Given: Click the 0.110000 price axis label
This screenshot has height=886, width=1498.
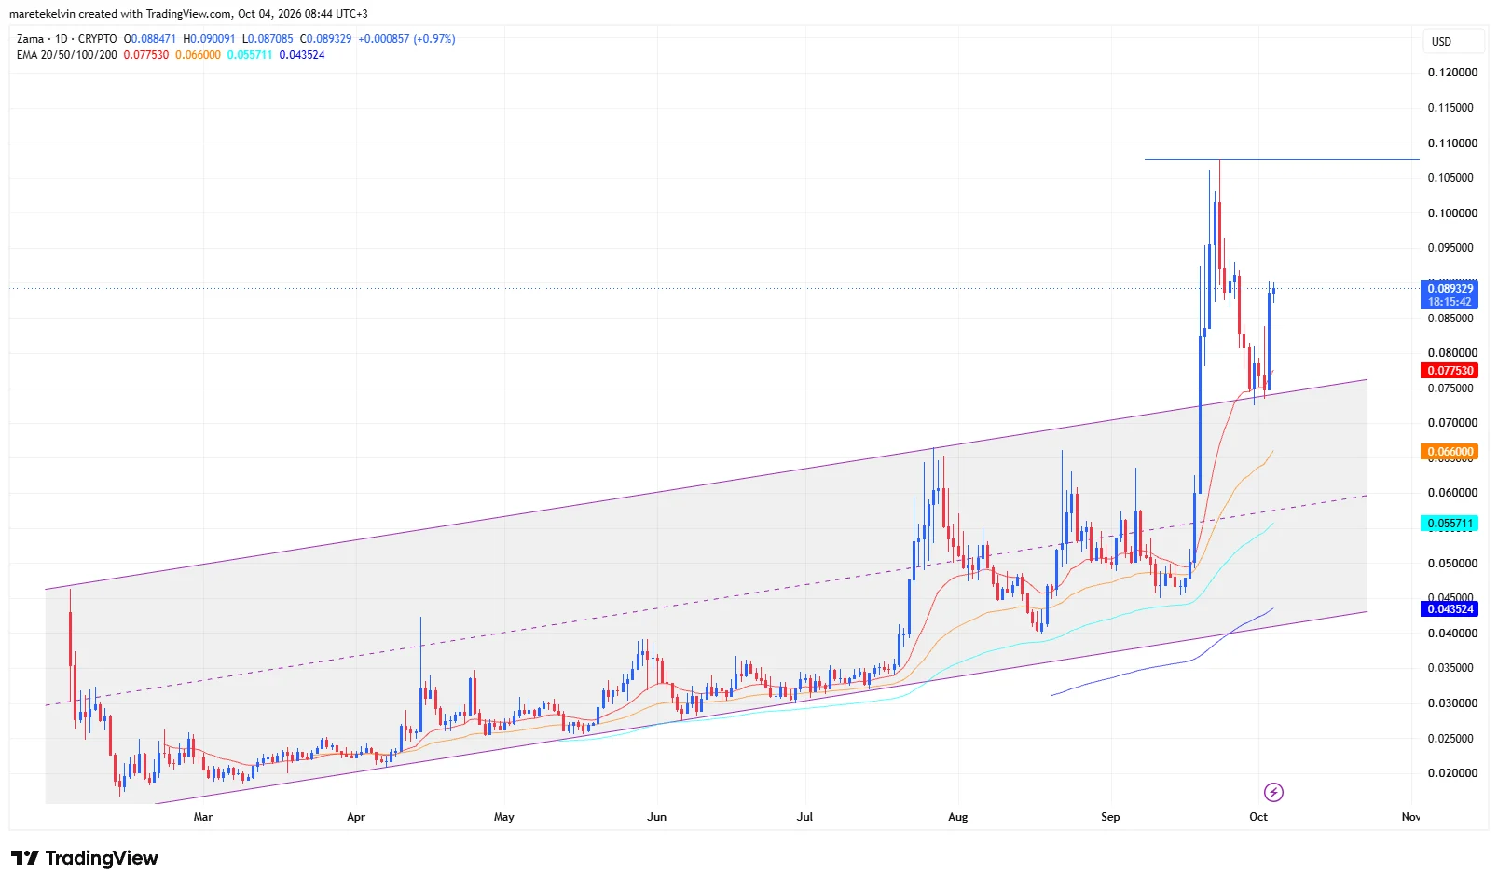Looking at the screenshot, I should (x=1452, y=143).
